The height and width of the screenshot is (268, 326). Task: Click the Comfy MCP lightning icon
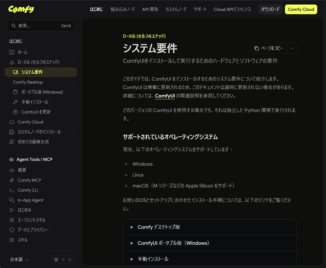12,180
